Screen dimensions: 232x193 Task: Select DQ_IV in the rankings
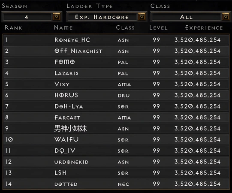pos(116,151)
